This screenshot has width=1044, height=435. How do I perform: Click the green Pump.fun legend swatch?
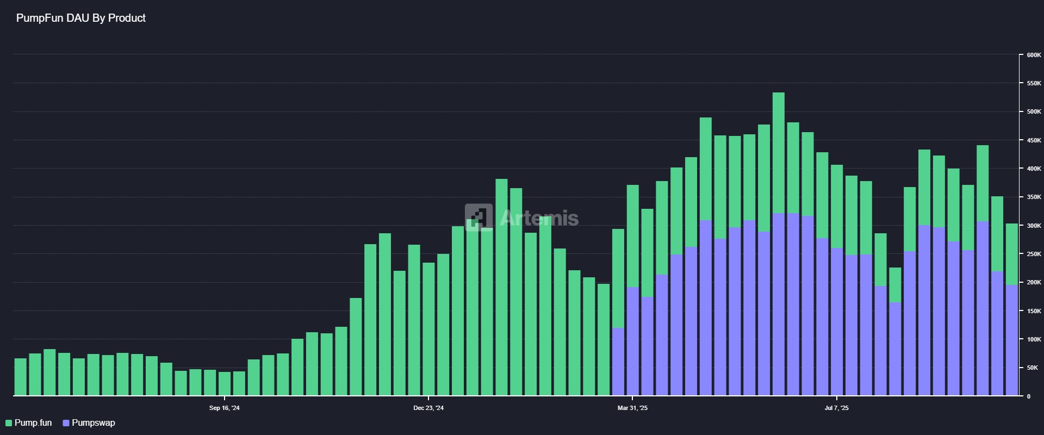tap(9, 423)
